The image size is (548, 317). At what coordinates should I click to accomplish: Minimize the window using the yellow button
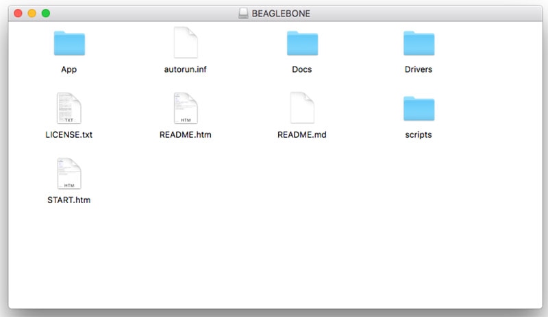point(32,13)
